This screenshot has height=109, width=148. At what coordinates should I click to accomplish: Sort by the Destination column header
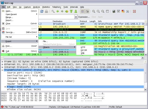point(66,21)
